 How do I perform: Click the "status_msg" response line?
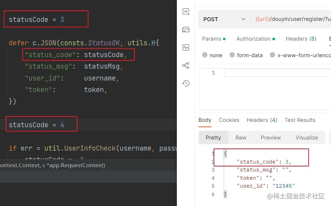(x=264, y=170)
